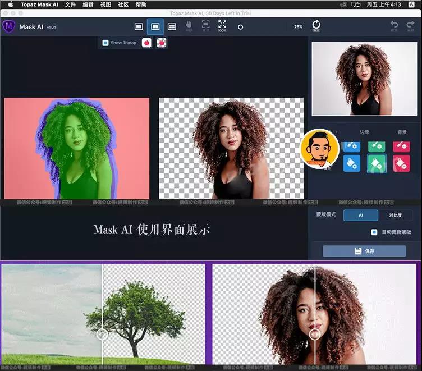Click the 26% zoom value
422x371 pixels.
click(298, 26)
